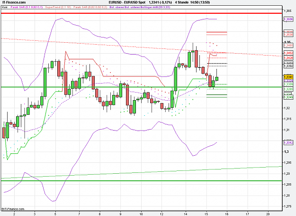296x216 pixels.
Task: Select the green 1,3249 price tag
Action: pyautogui.click(x=288, y=97)
